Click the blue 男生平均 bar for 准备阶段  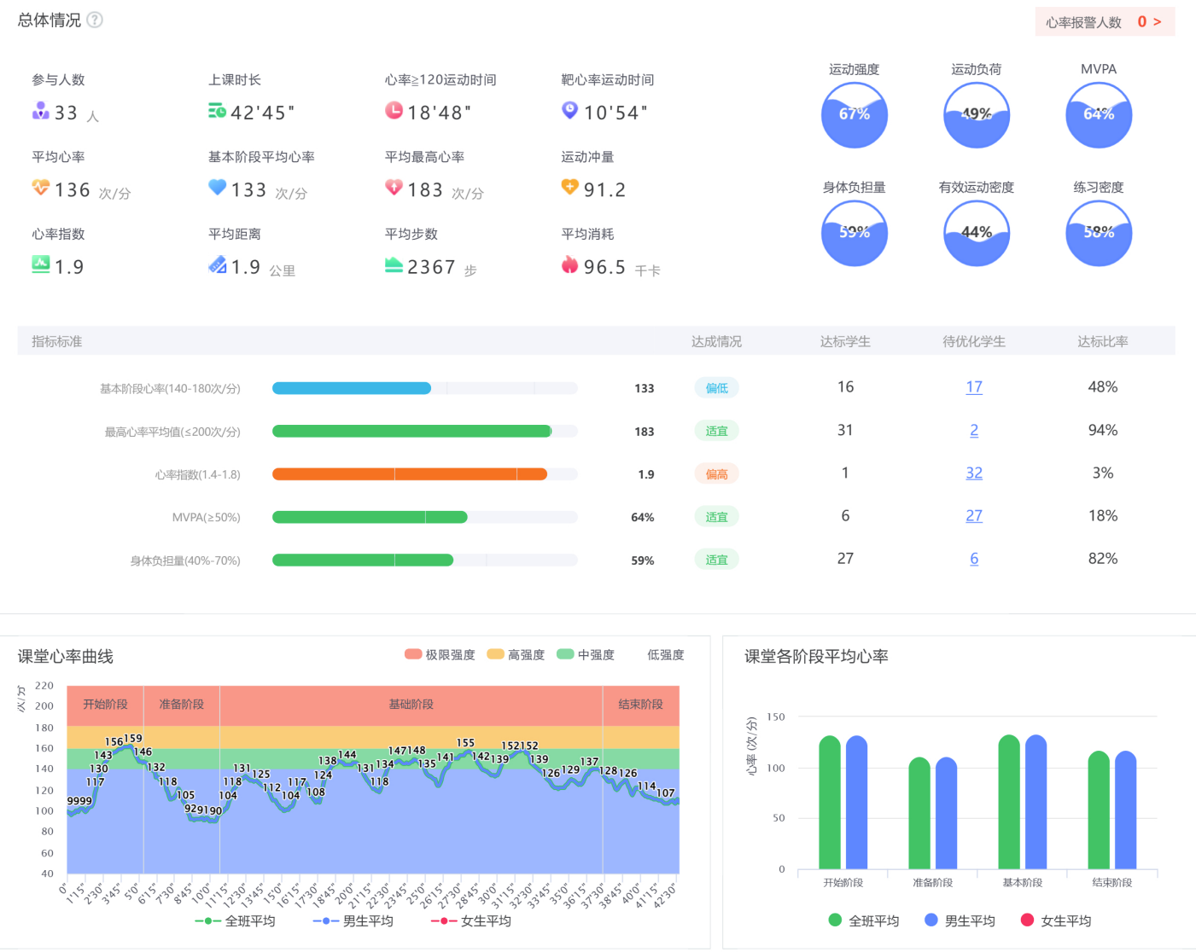[947, 813]
